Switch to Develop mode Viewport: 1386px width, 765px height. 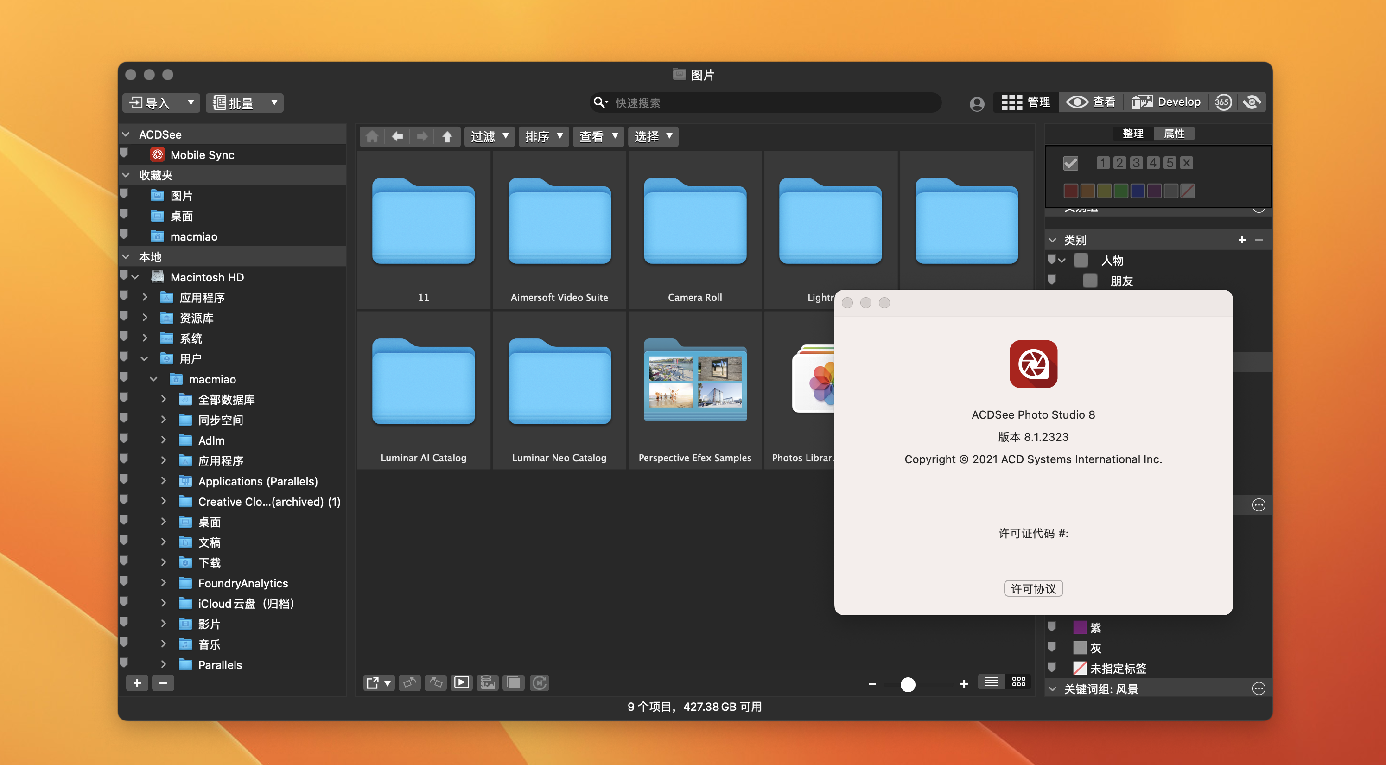click(1166, 102)
